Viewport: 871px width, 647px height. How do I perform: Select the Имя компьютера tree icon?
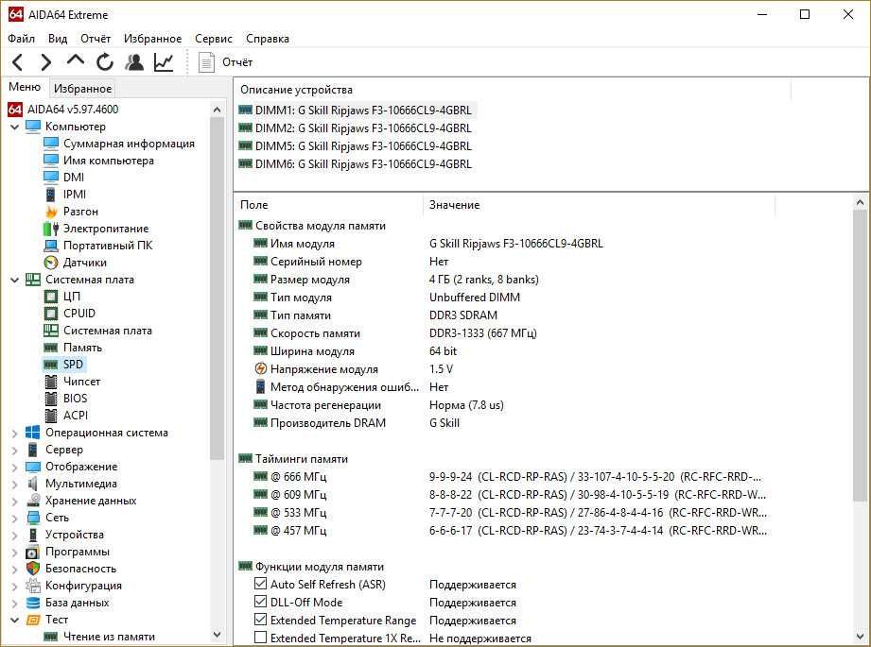(50, 161)
